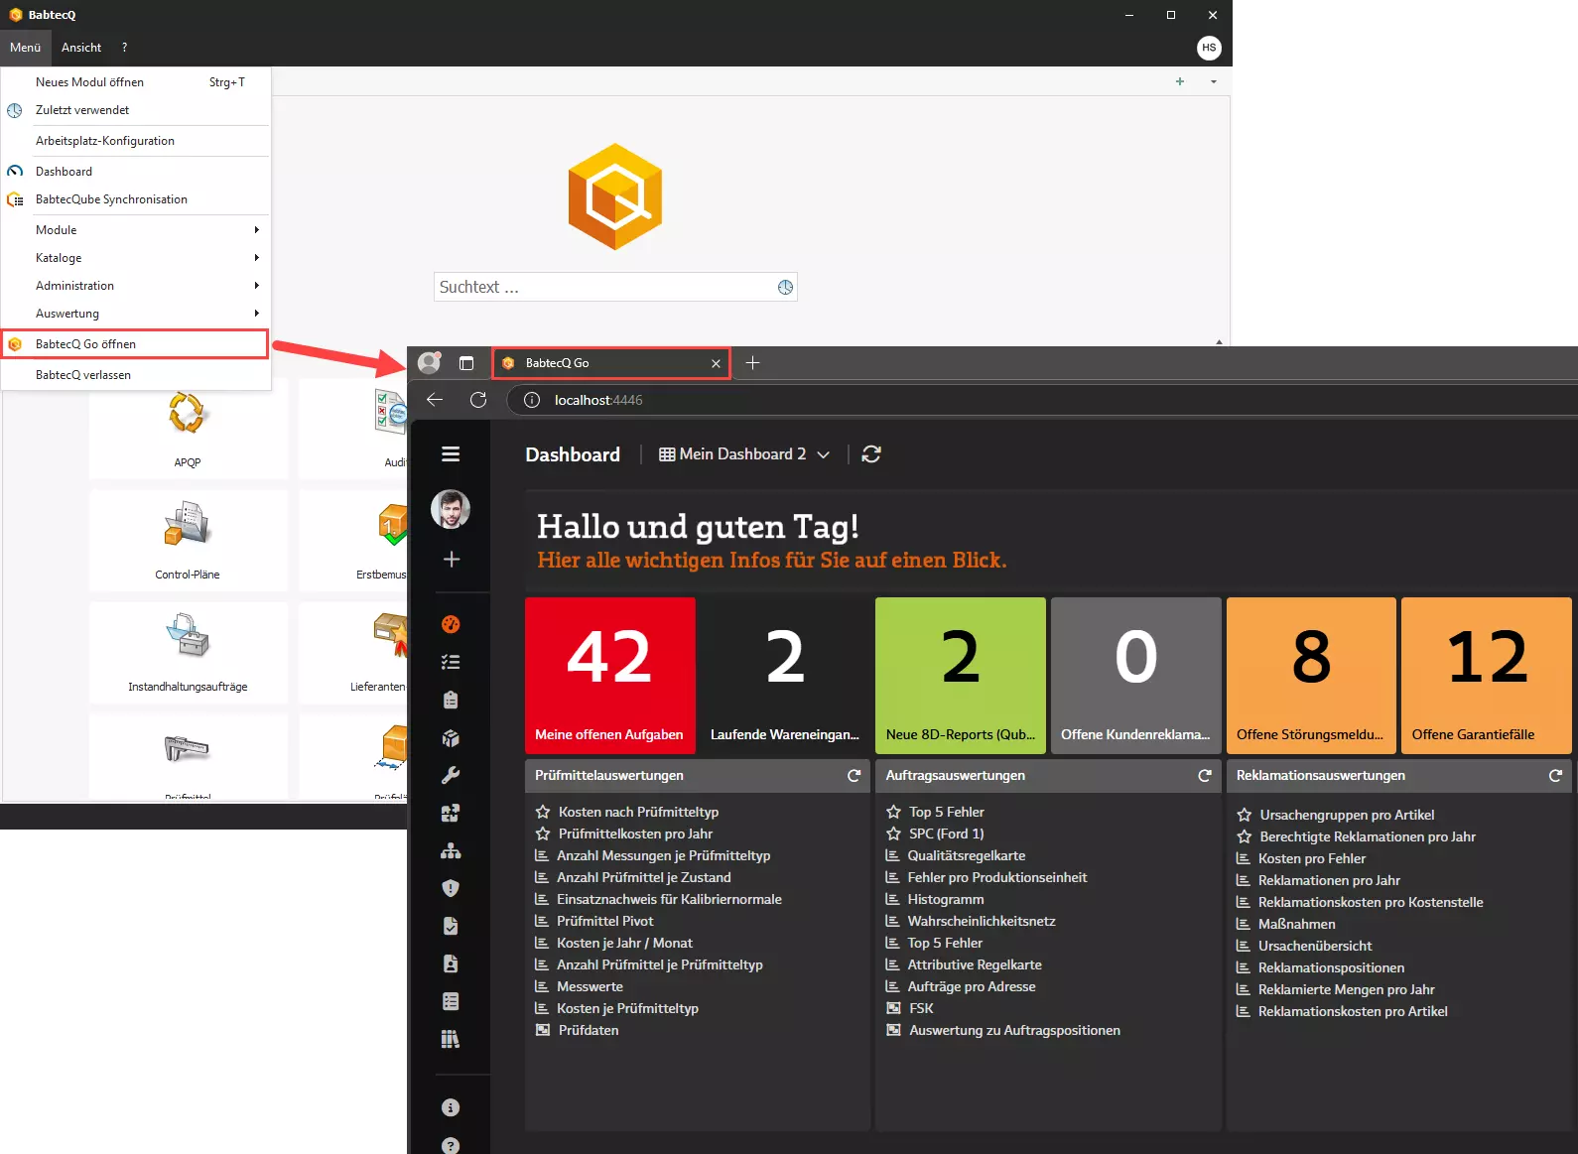This screenshot has width=1578, height=1154.
Task: Close the BabtecQ Go browser tab
Action: 716,363
